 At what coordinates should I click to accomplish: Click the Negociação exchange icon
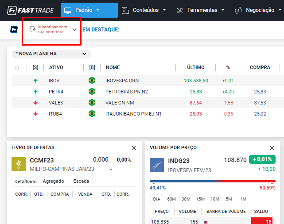coord(238,11)
